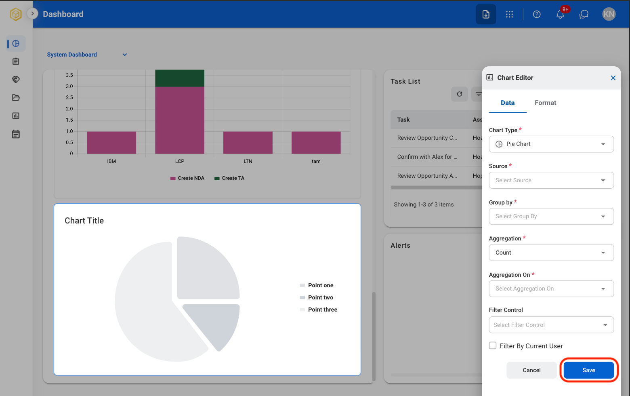
Task: Enable Filter By Current User checkbox
Action: click(493, 345)
